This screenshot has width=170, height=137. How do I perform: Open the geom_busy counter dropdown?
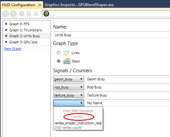69,79
